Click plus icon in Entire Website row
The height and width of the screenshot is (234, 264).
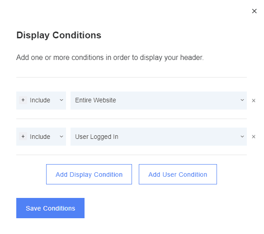click(x=23, y=100)
